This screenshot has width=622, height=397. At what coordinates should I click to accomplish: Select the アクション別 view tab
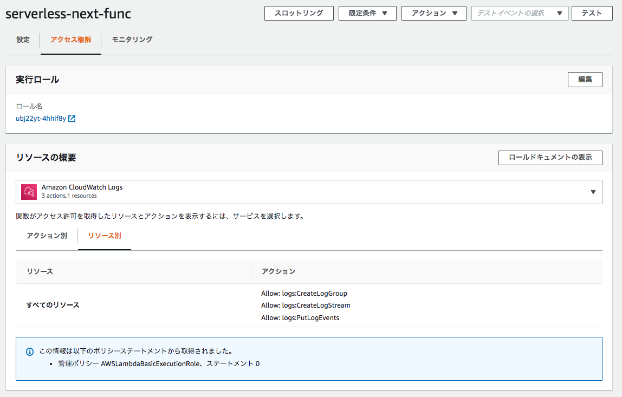tap(47, 236)
